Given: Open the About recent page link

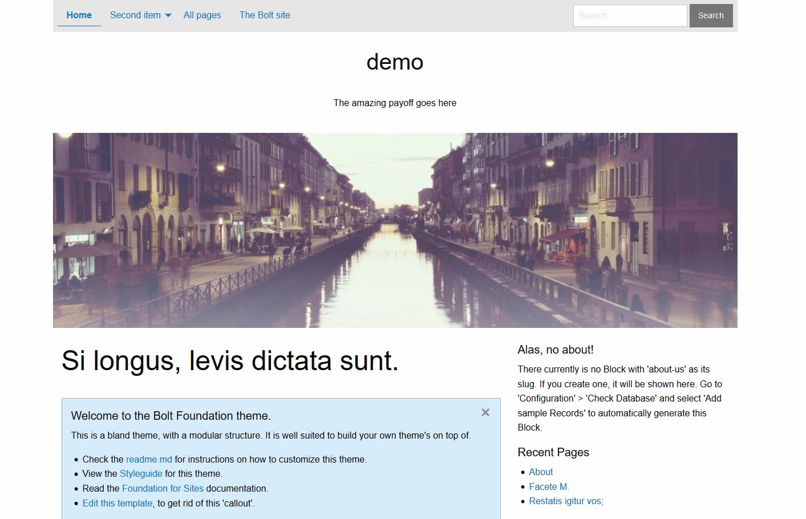Looking at the screenshot, I should pyautogui.click(x=541, y=472).
